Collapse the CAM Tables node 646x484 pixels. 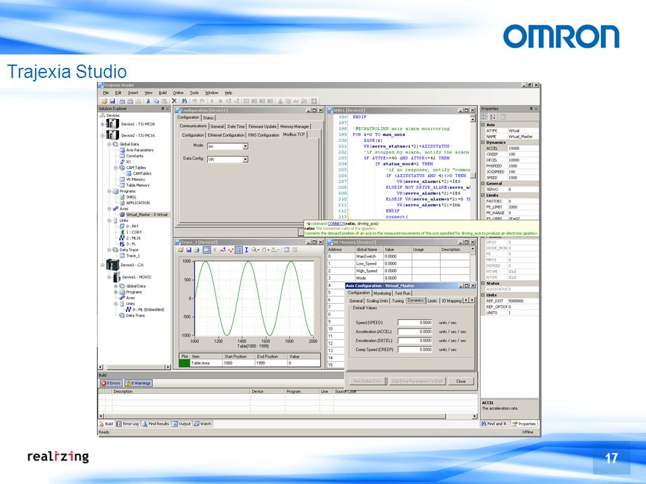(x=116, y=168)
